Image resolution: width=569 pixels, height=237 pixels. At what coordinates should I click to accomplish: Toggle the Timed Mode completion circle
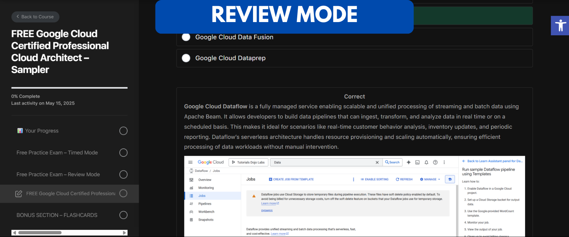pos(123,152)
